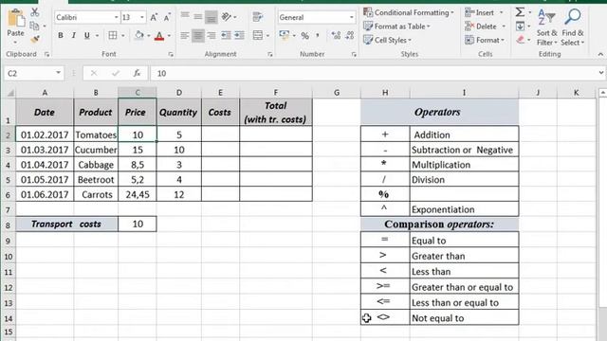Click in the formula bar showing 10
The image size is (607, 341).
(x=374, y=73)
